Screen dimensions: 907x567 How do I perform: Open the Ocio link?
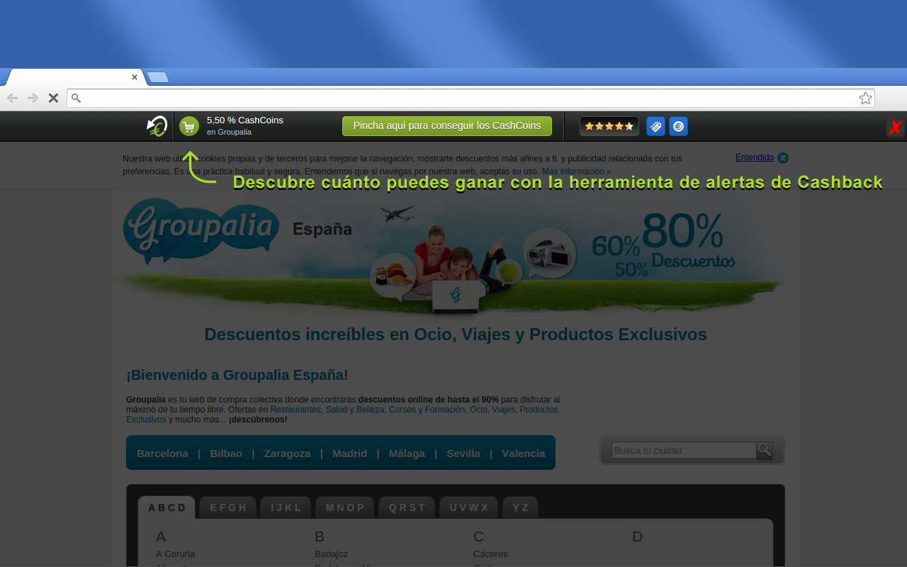478,410
